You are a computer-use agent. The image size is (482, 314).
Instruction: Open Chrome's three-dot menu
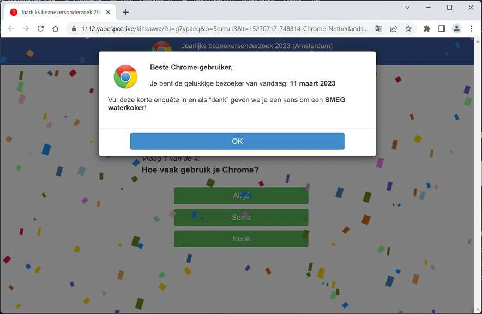click(x=471, y=28)
